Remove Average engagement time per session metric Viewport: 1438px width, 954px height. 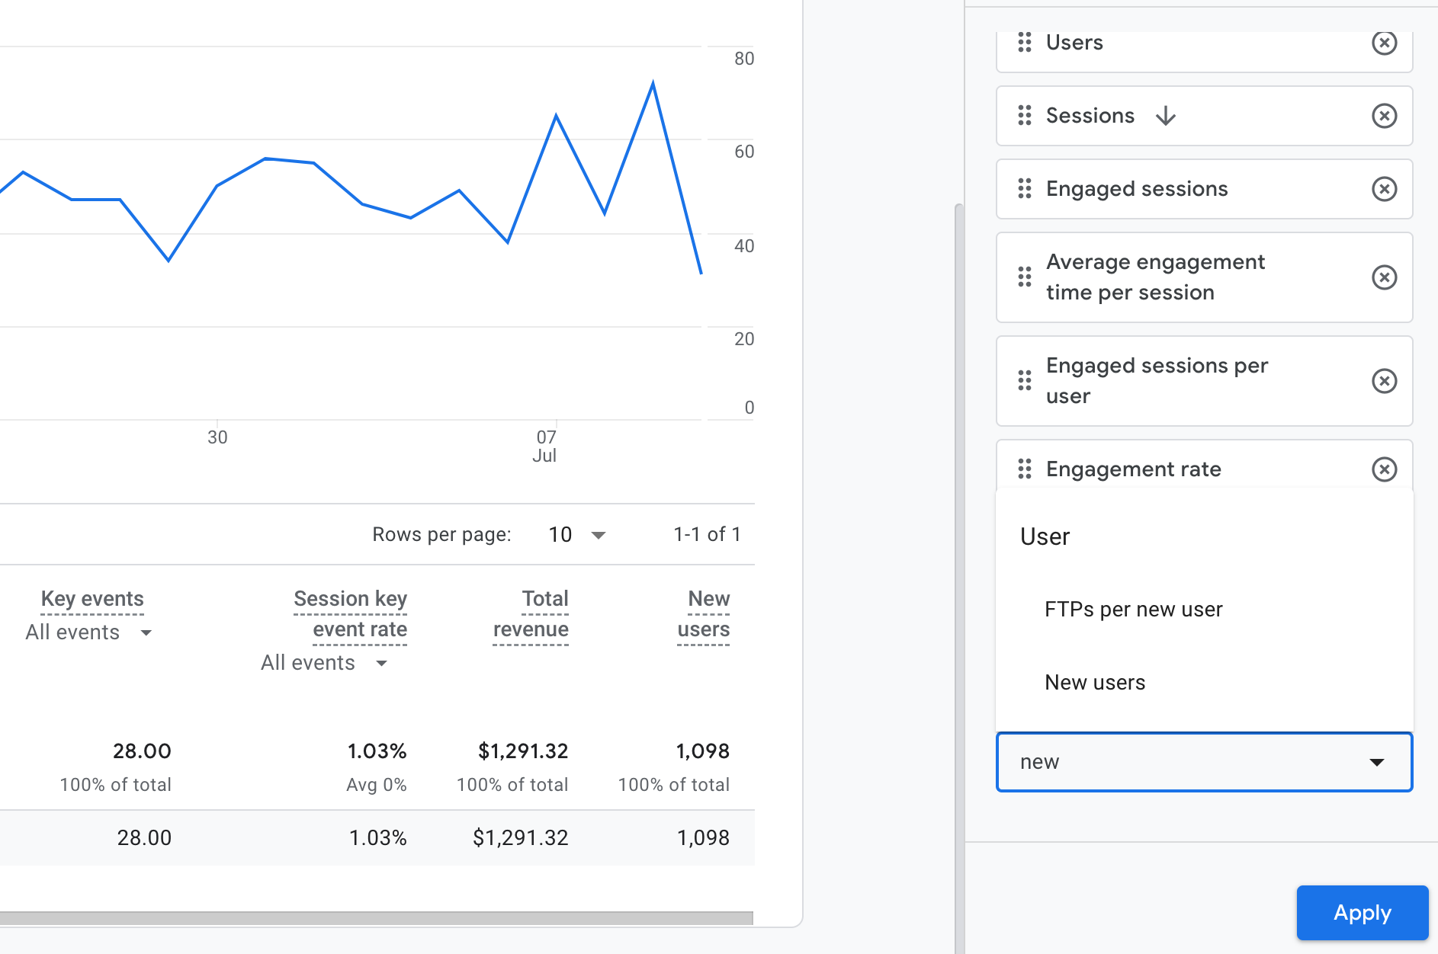click(x=1385, y=277)
